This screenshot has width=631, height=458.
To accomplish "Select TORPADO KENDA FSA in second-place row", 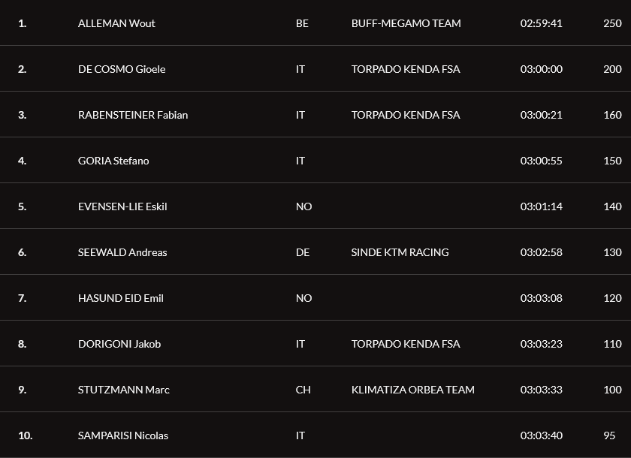I will (406, 69).
